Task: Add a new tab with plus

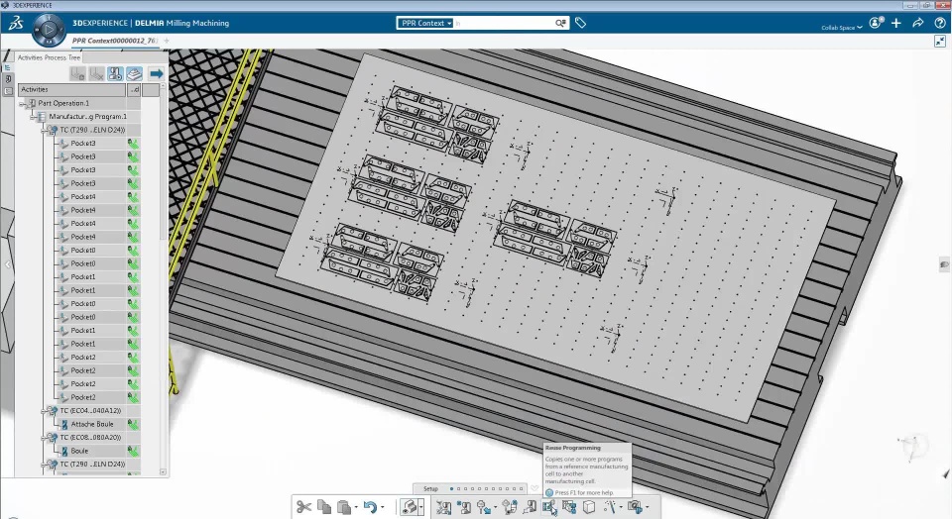Action: 167,41
